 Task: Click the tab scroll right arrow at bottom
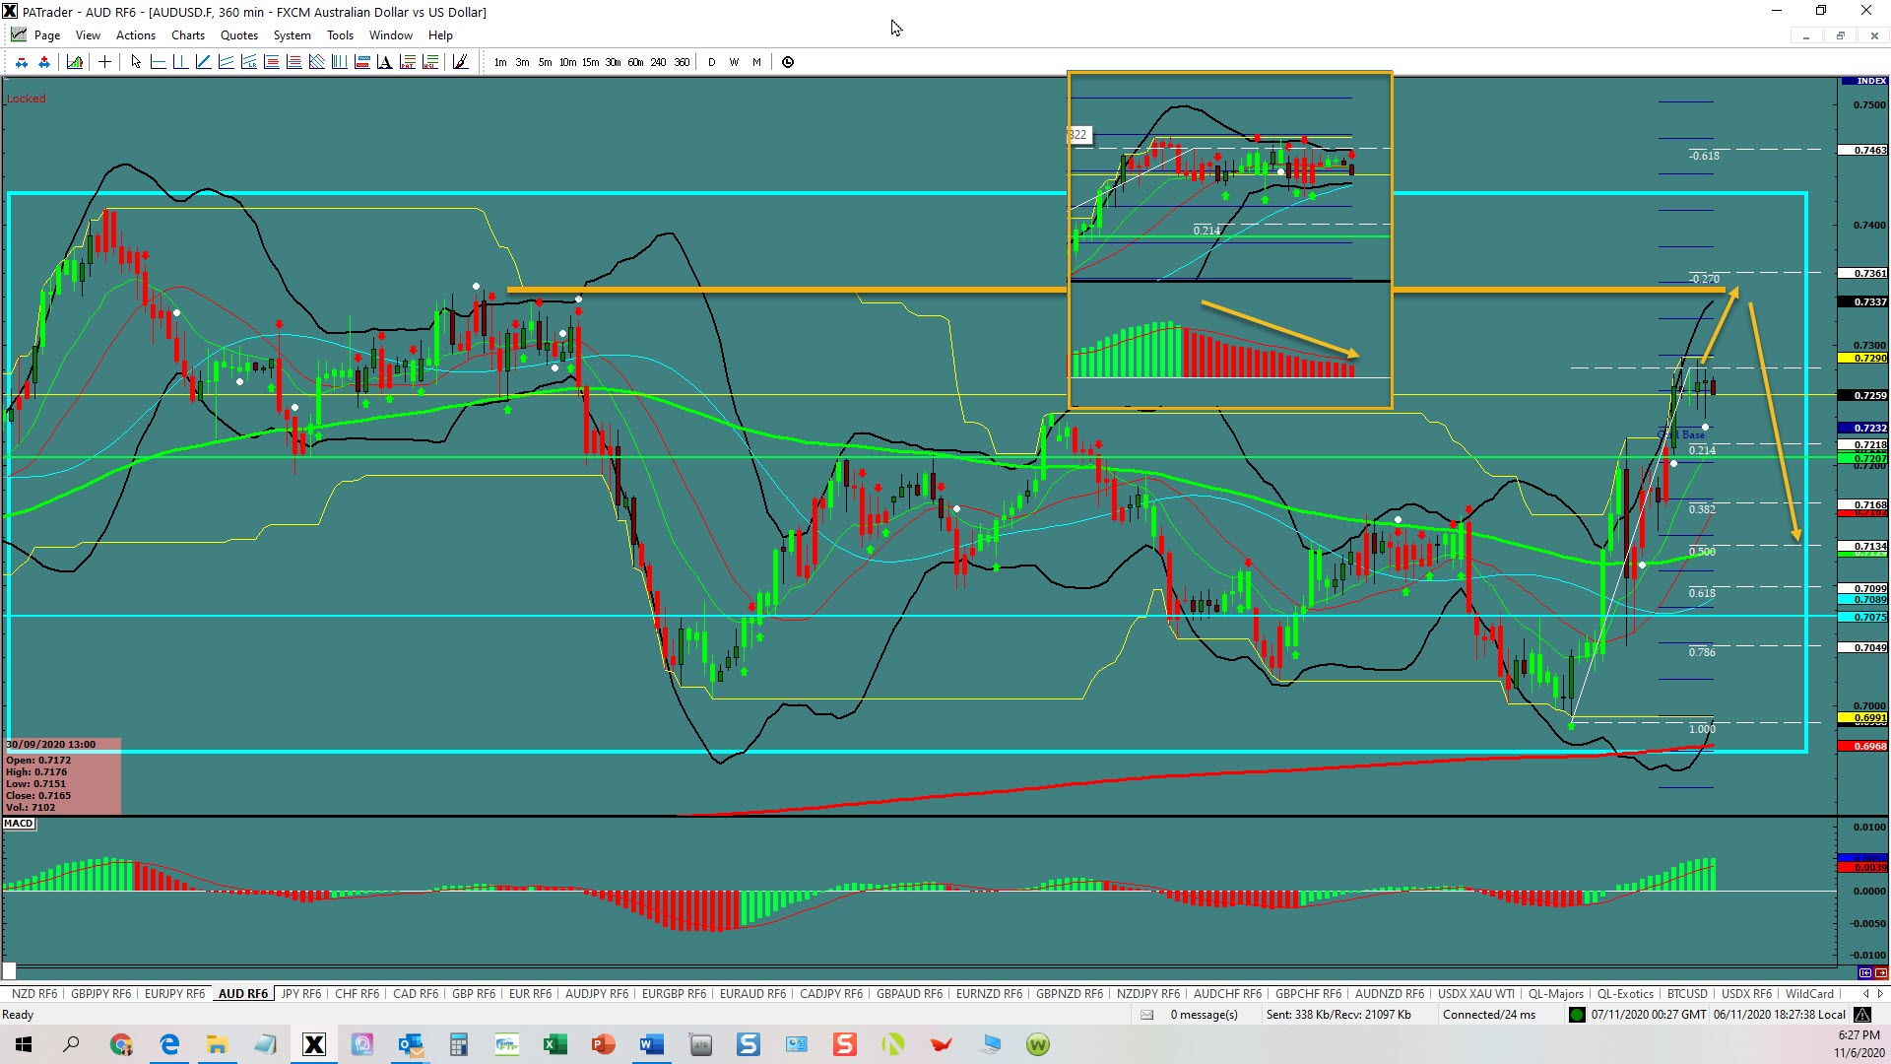tap(1880, 993)
